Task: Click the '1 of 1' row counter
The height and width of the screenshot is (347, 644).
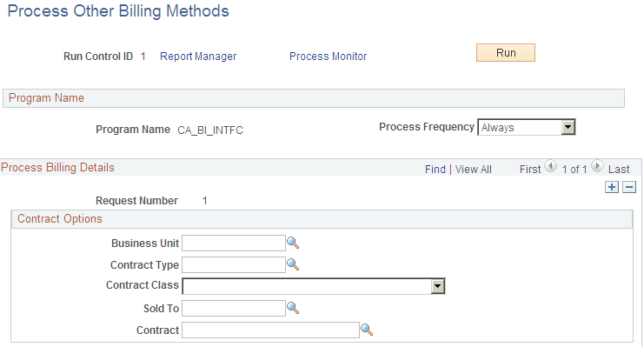Action: click(574, 170)
